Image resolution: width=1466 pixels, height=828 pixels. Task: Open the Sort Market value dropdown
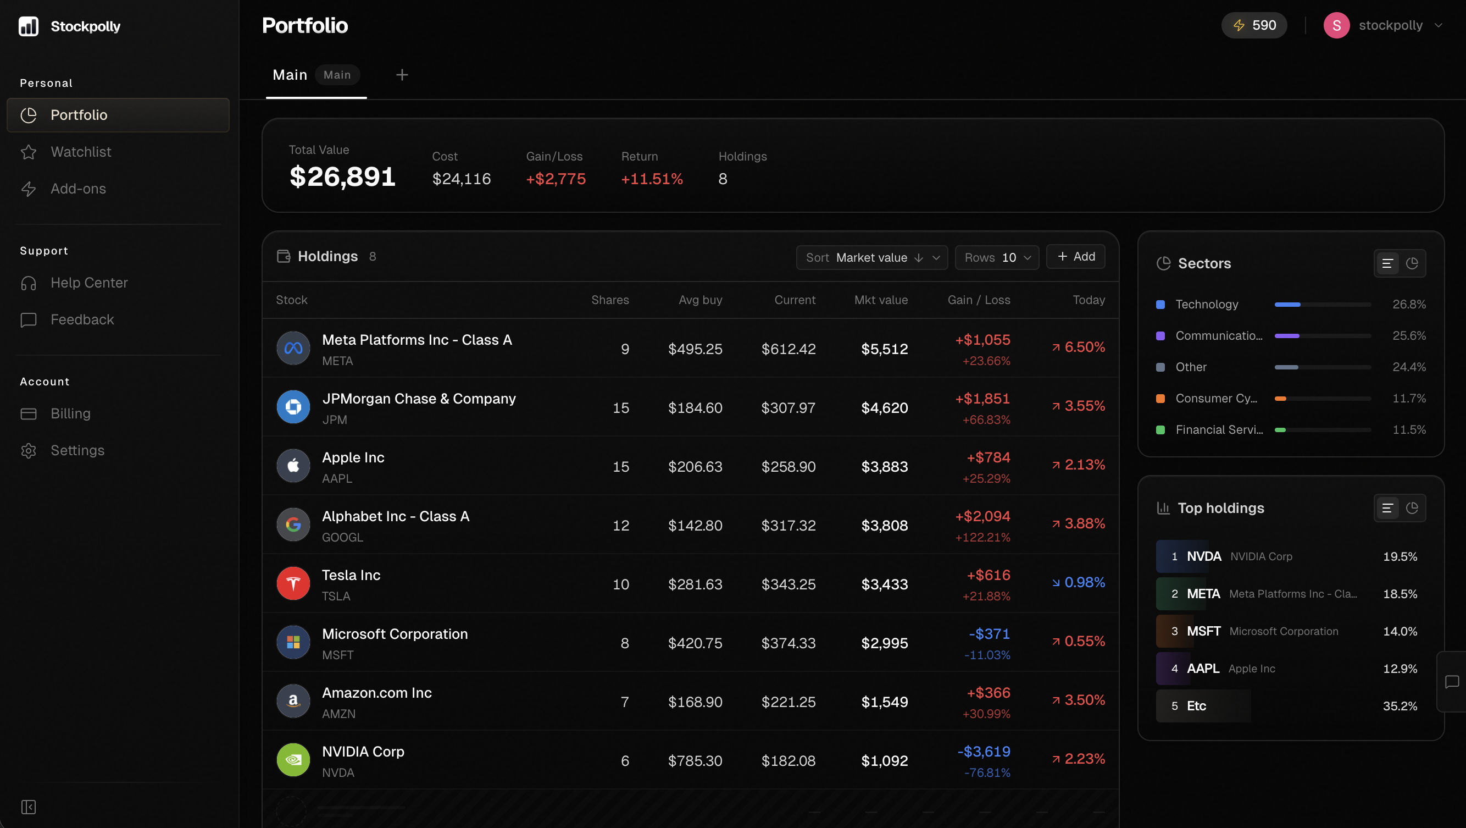871,257
